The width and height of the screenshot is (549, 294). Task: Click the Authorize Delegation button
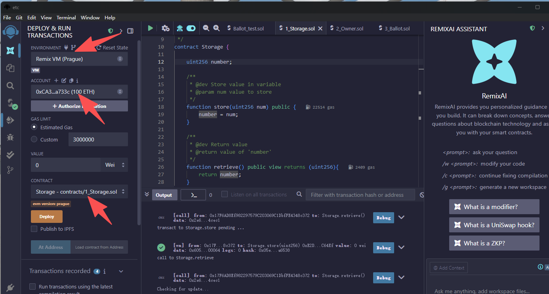pos(79,106)
